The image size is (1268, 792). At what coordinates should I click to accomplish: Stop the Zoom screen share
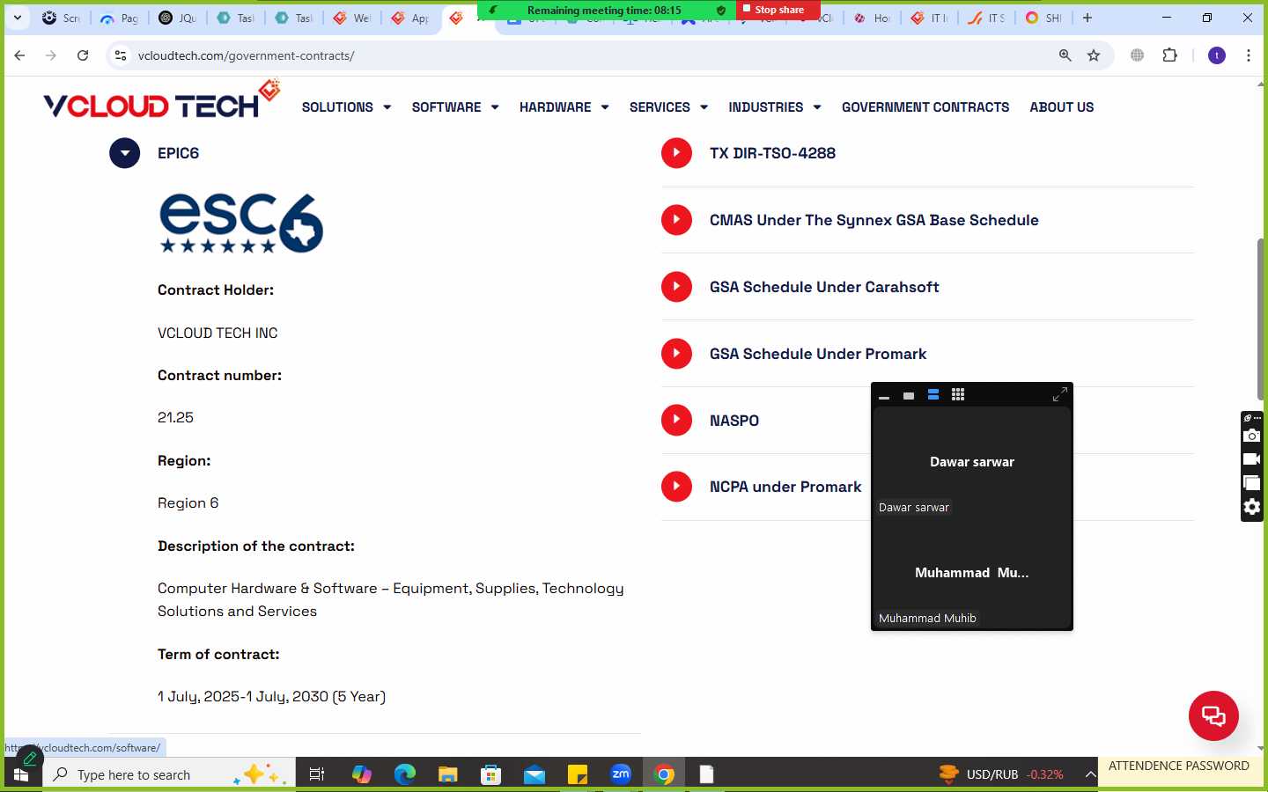tap(772, 10)
